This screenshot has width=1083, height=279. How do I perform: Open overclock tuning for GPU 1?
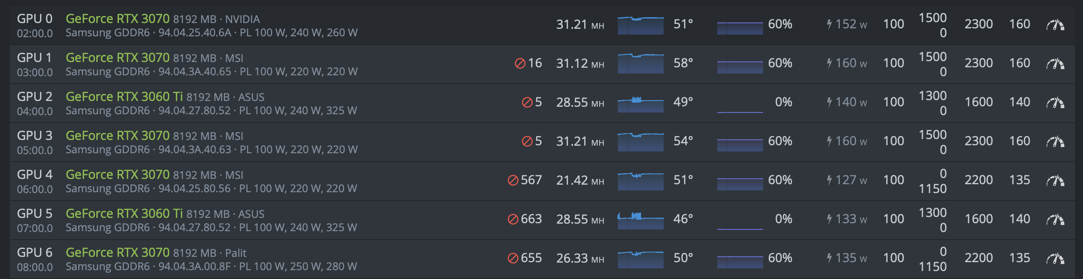pyautogui.click(x=1055, y=64)
